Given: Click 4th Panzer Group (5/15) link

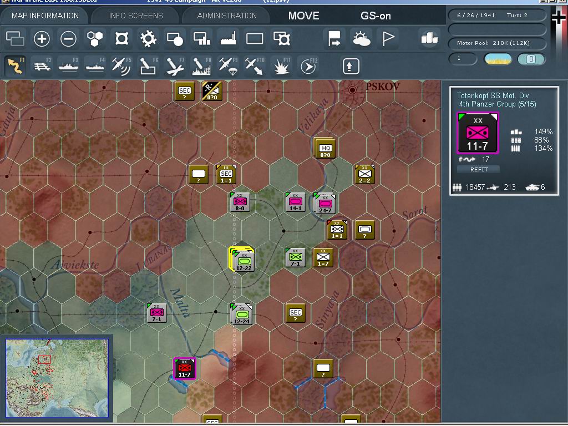Looking at the screenshot, I should [498, 104].
